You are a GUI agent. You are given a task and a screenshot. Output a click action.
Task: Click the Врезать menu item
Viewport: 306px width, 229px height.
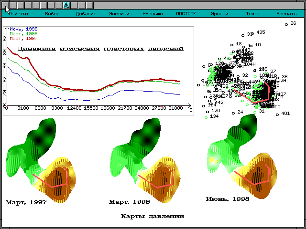286,14
